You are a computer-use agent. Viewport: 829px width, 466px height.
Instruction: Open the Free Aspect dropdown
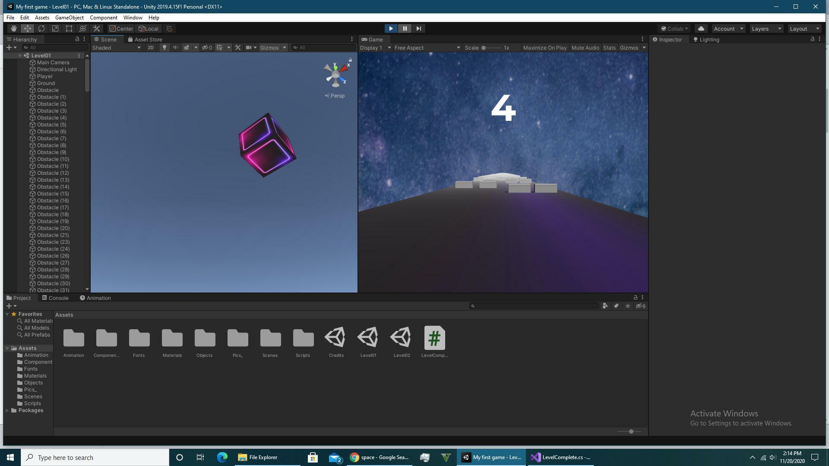point(427,47)
